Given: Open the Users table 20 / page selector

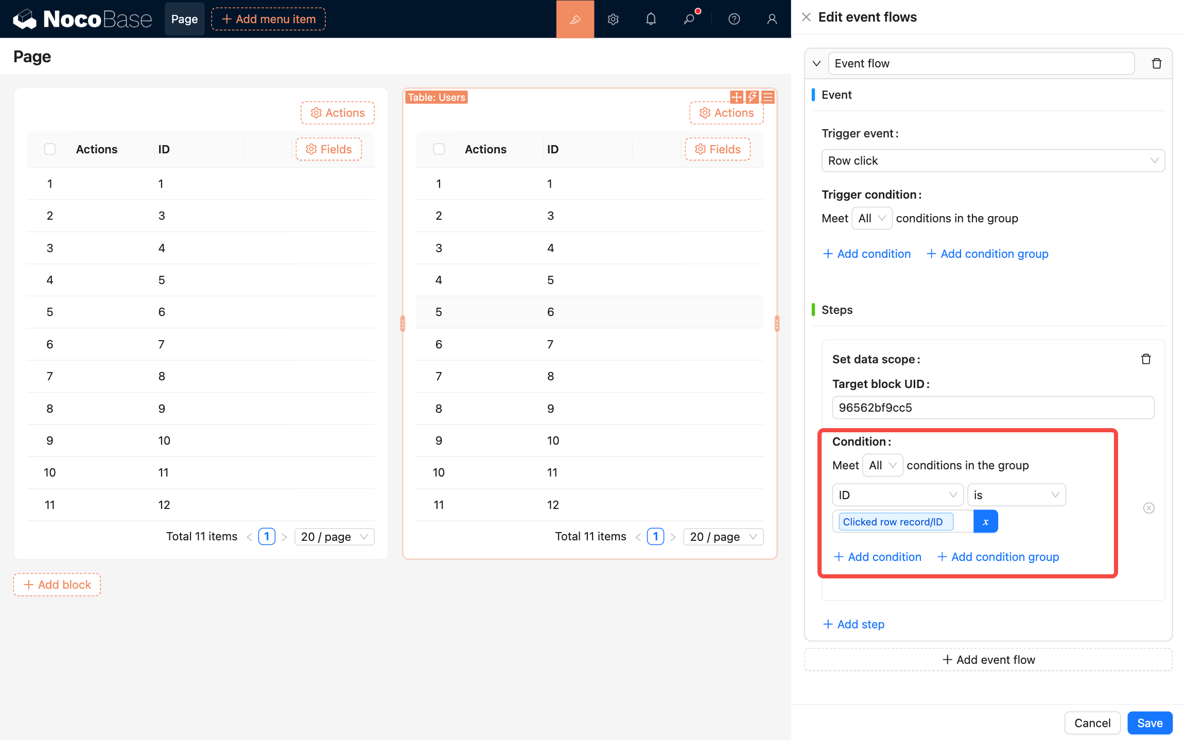Looking at the screenshot, I should coord(722,537).
